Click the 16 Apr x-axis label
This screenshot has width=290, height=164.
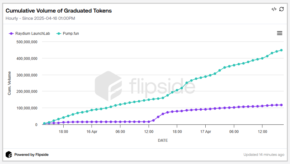click(92, 132)
